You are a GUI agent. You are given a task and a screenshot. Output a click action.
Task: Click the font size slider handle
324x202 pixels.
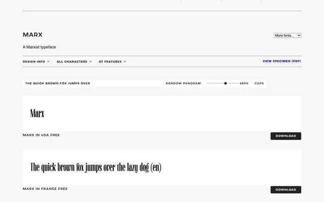(225, 83)
